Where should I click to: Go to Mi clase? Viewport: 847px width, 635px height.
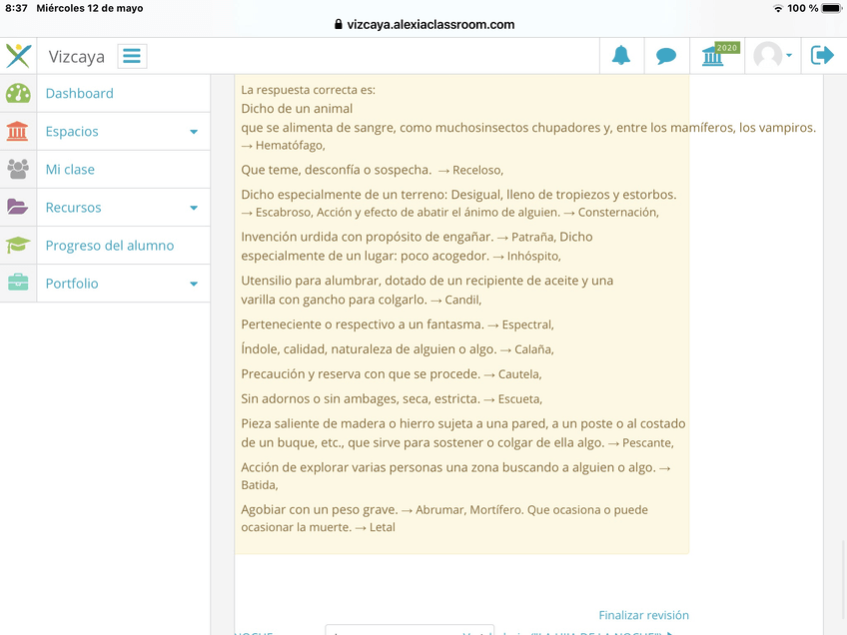pos(70,170)
